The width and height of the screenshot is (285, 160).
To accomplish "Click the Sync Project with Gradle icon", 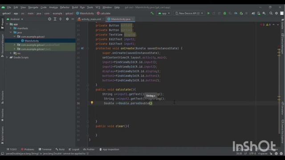I will coord(253,13).
